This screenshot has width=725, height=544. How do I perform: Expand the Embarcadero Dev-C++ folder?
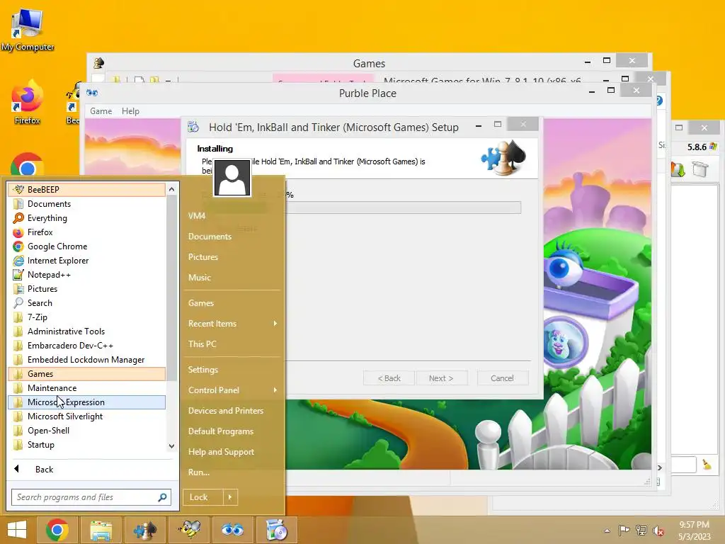(86, 346)
